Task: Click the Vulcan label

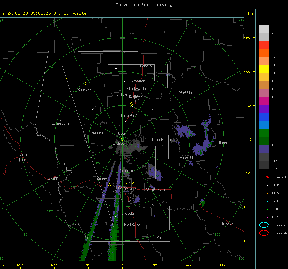Action: 163,238
